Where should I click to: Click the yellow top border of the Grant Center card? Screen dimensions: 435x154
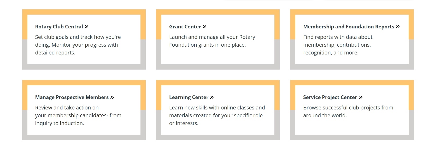(218, 12)
